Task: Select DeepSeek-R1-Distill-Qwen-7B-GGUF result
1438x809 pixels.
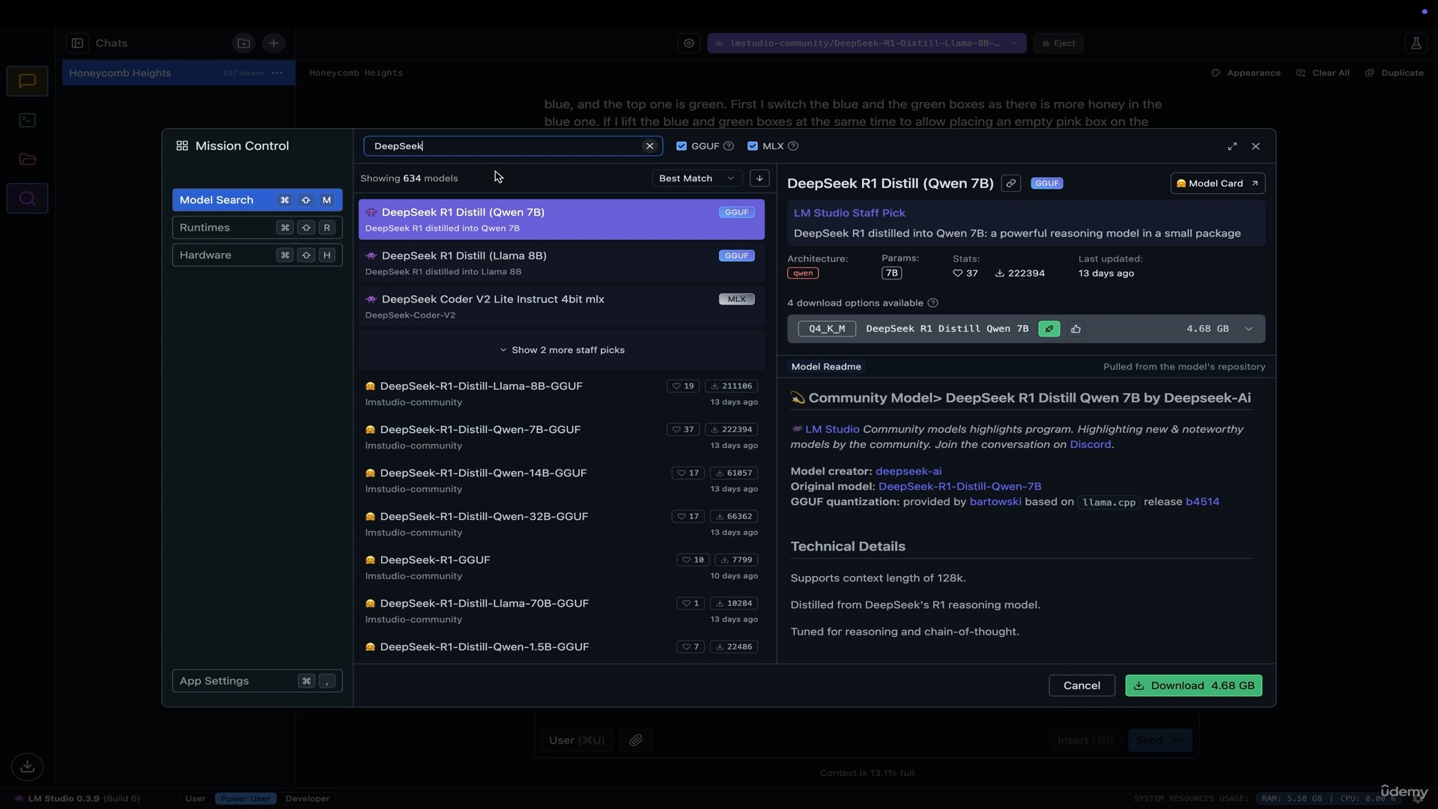Action: (x=562, y=437)
